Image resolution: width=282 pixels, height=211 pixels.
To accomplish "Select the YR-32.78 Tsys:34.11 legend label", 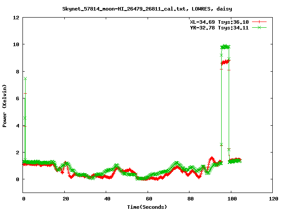I will [219, 28].
